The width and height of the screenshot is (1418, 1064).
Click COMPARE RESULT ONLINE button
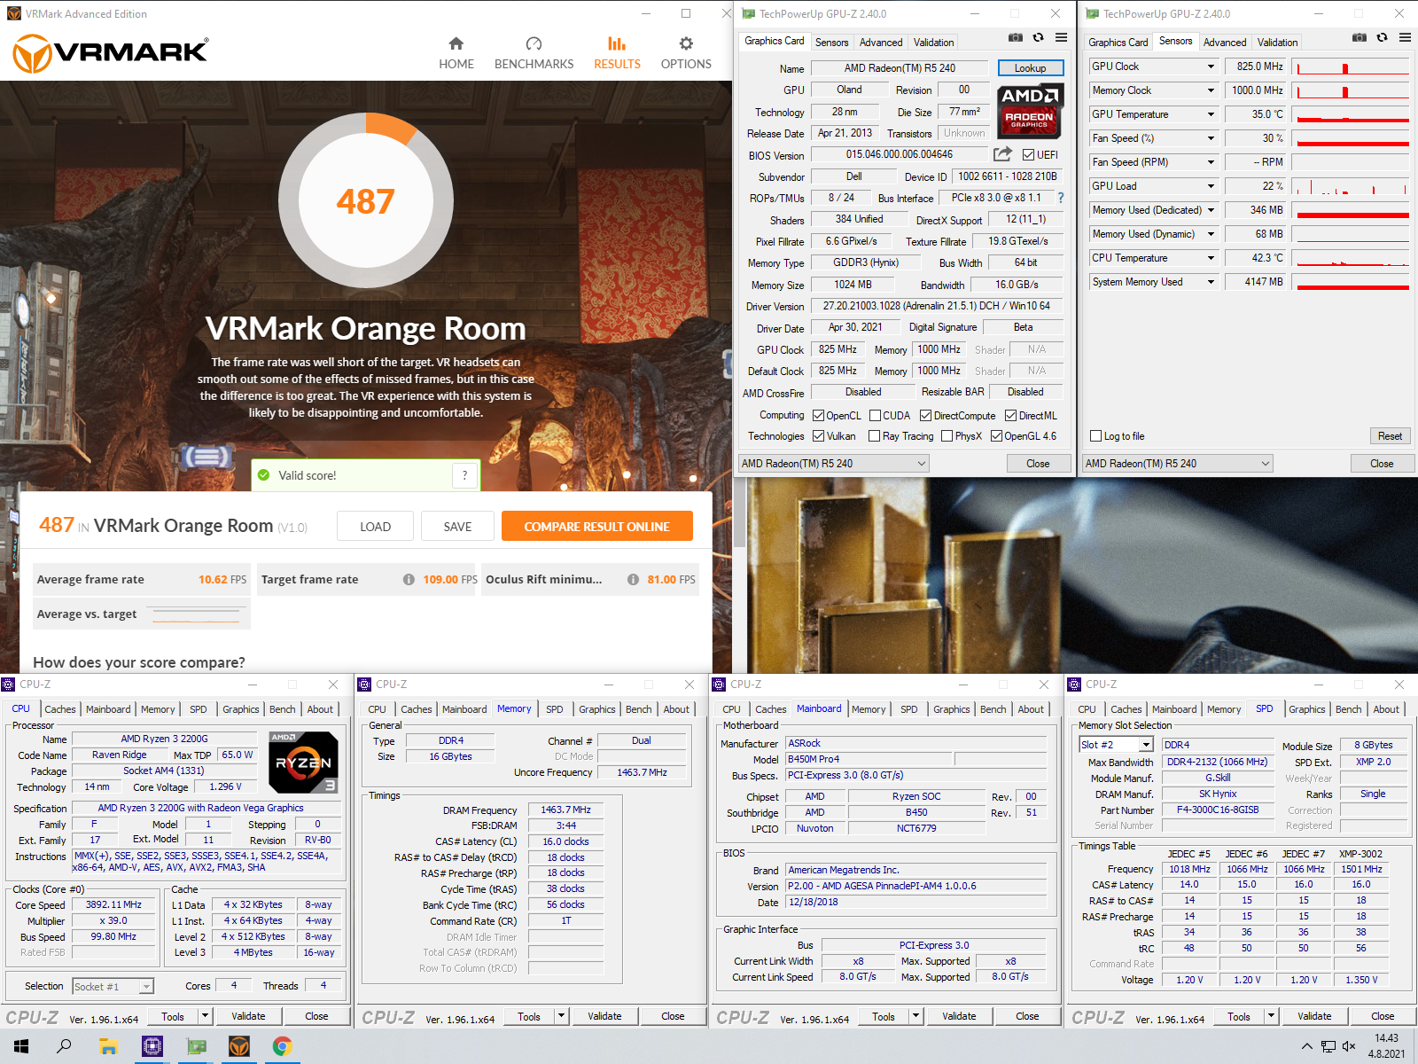click(596, 527)
